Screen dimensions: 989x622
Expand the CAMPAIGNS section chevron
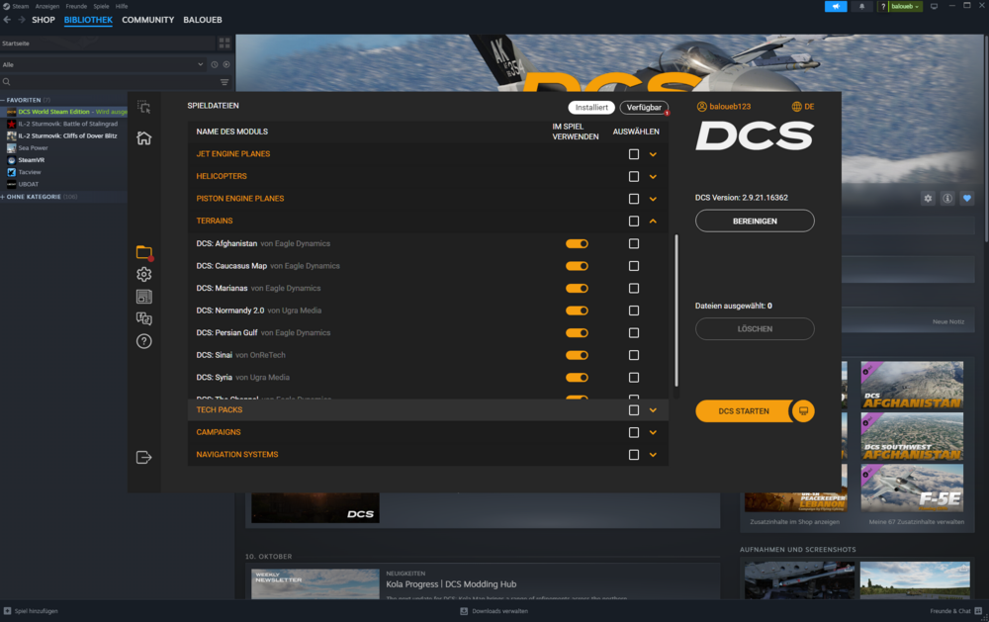click(x=652, y=432)
